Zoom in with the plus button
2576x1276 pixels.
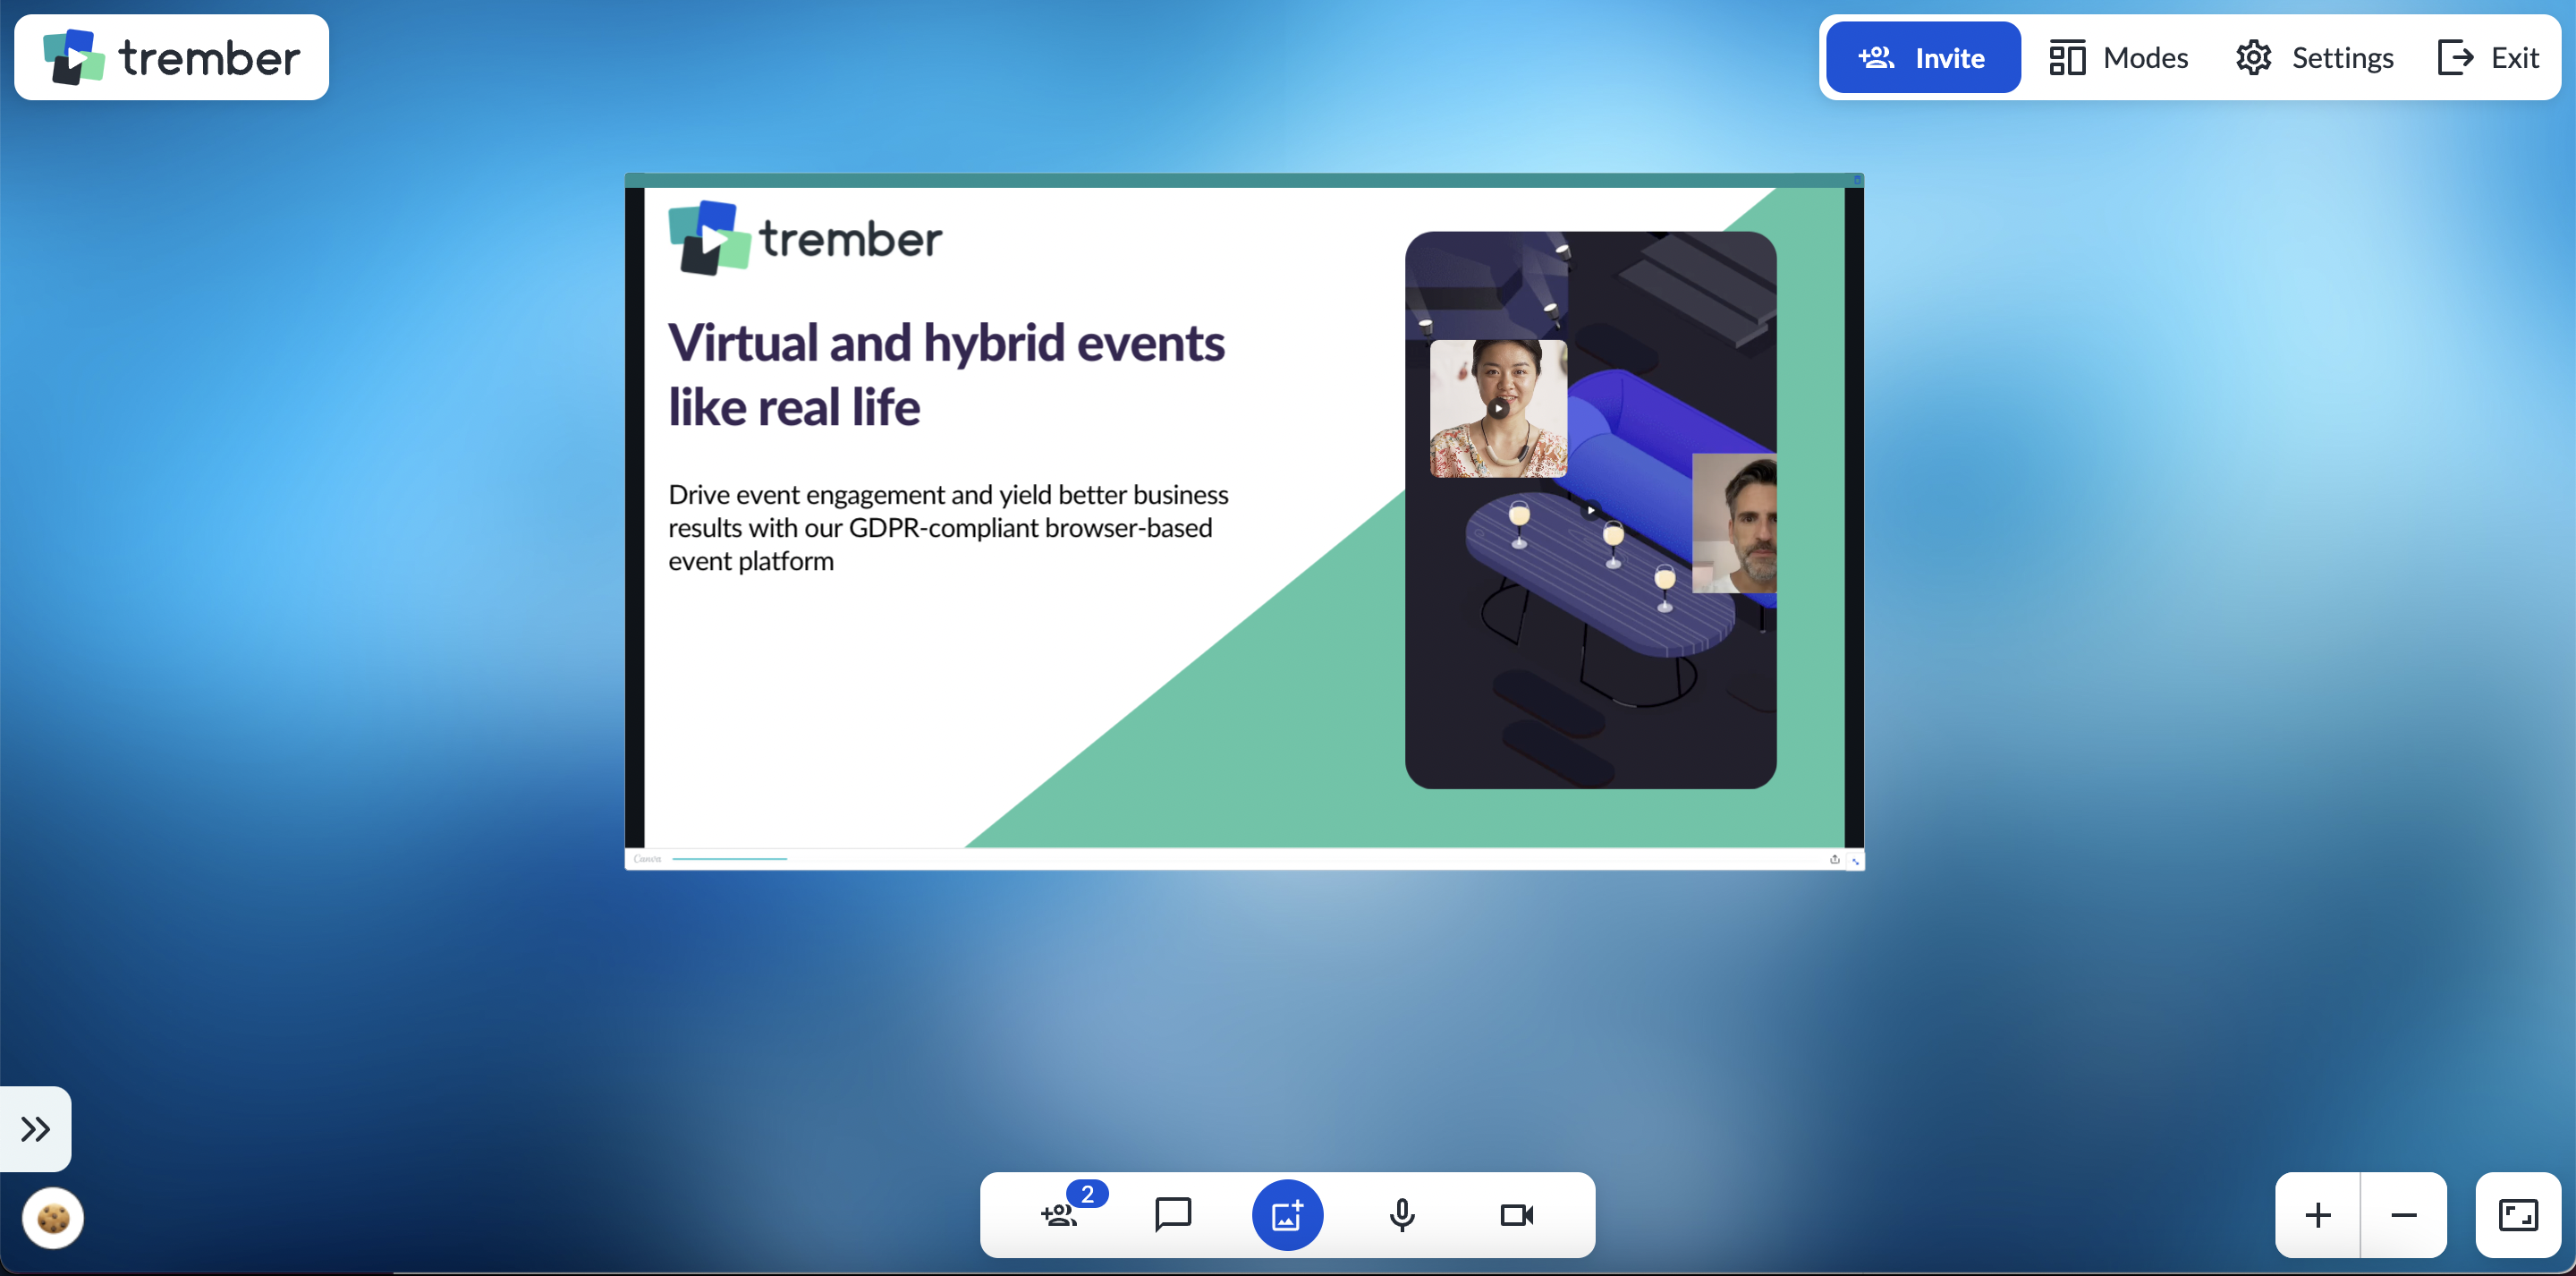(x=2318, y=1215)
